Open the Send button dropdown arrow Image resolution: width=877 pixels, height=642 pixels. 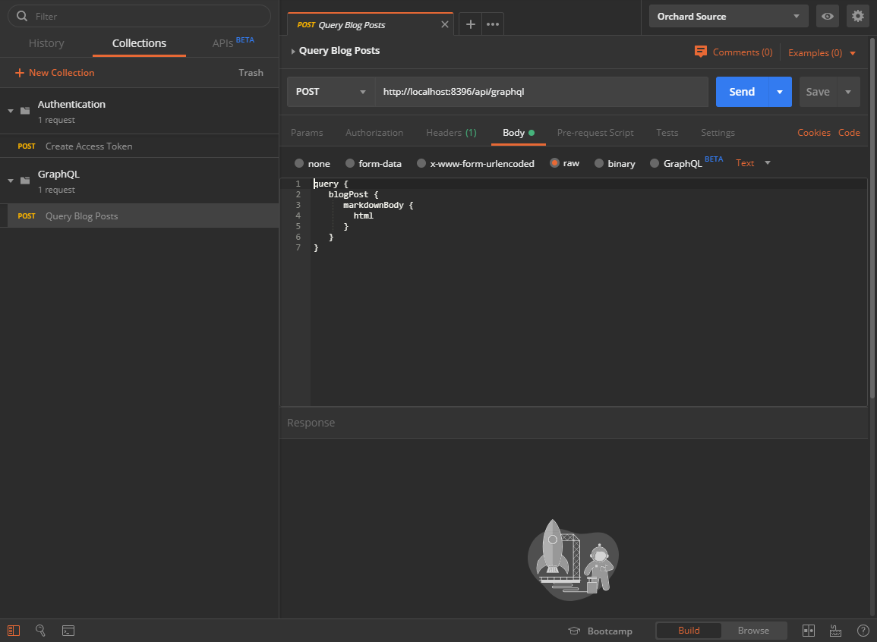coord(780,92)
